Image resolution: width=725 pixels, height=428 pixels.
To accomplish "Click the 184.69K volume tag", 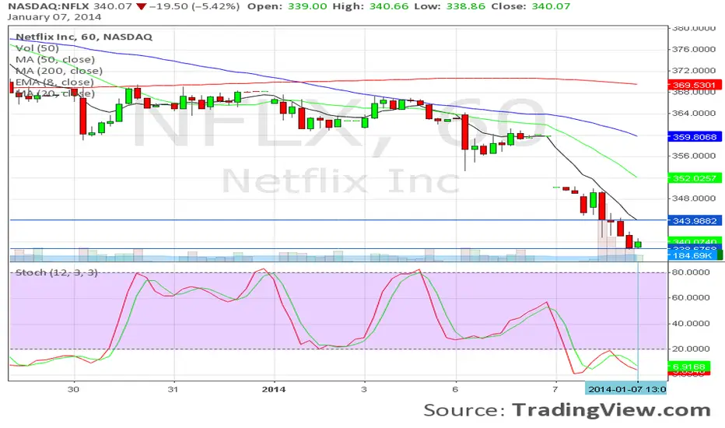I will (x=692, y=255).
